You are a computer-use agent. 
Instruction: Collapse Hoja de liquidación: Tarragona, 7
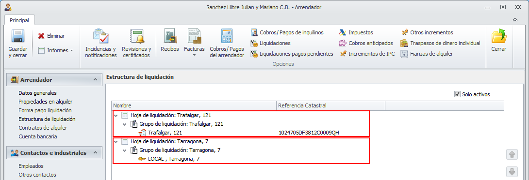pos(116,141)
